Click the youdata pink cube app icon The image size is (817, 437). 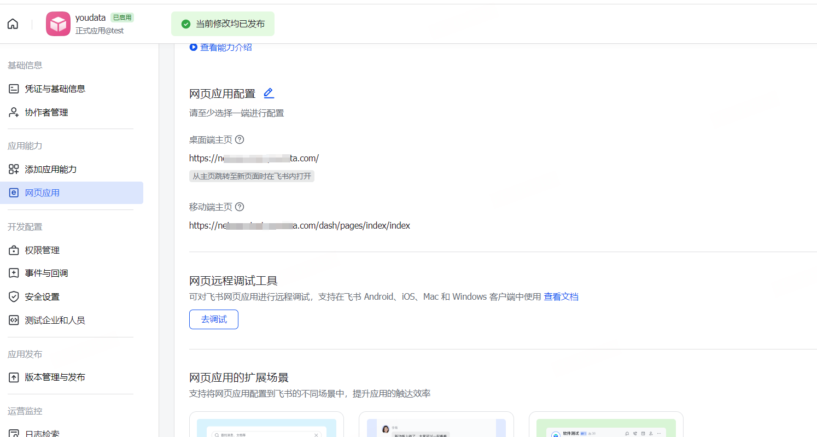point(58,24)
